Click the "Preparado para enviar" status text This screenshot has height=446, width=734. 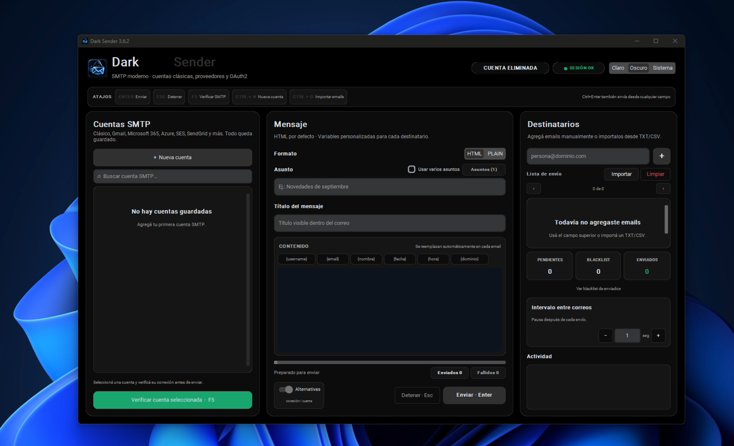coord(296,373)
